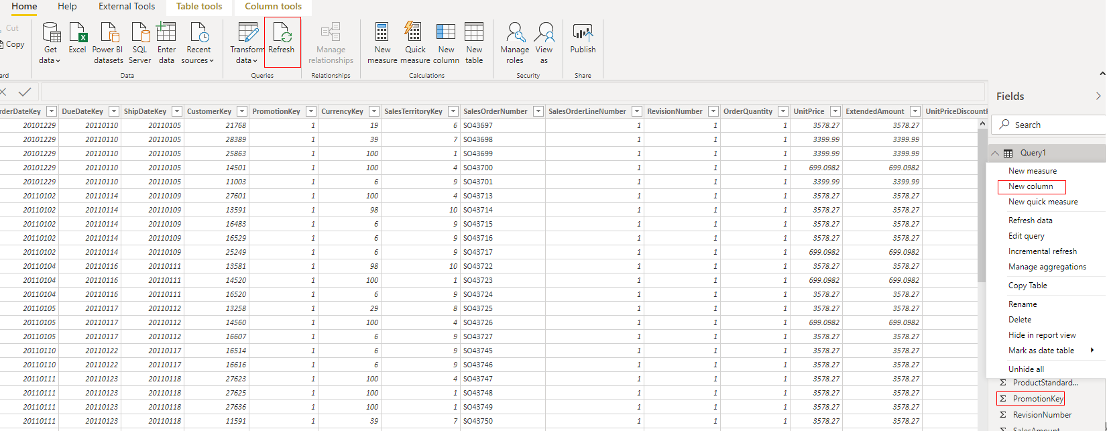Collapse the ribbon with the up arrow

point(1102,73)
